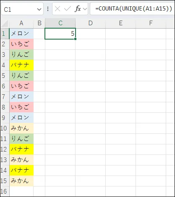
Task: Click the Cancel (X) formula icon
Action: (x=57, y=9)
